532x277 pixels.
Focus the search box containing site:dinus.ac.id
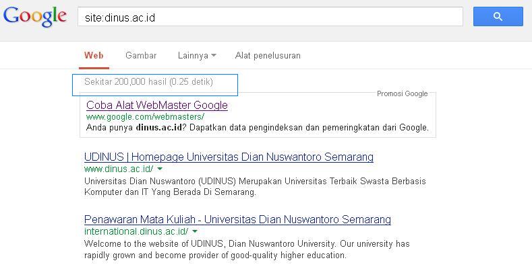270,17
